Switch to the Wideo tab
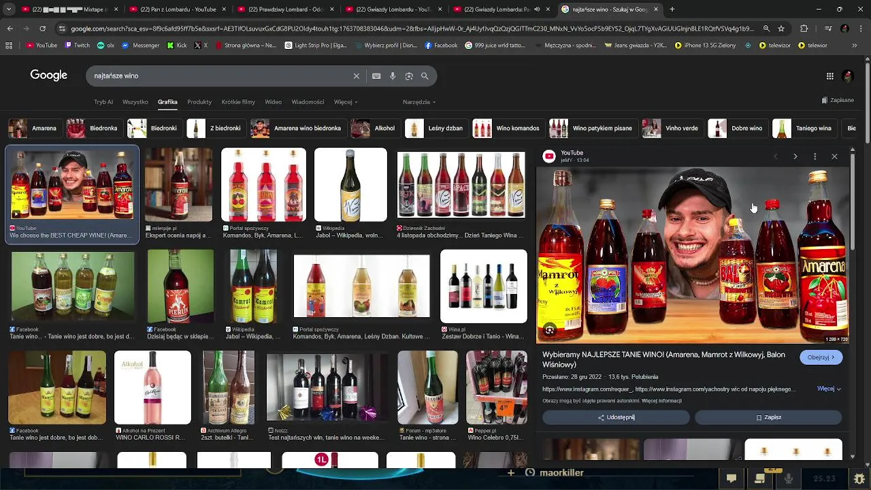This screenshot has height=490, width=871. (x=274, y=102)
